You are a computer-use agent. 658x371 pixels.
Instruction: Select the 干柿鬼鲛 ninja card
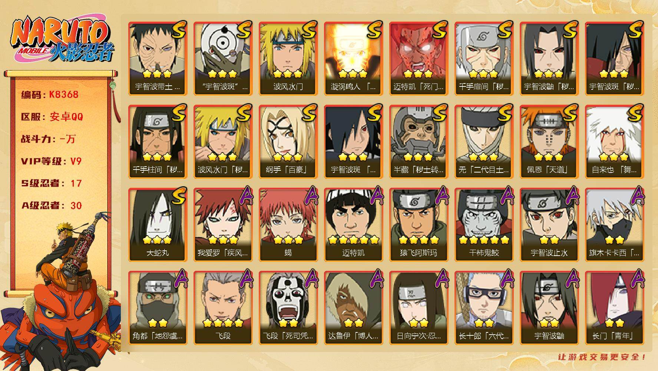point(484,224)
